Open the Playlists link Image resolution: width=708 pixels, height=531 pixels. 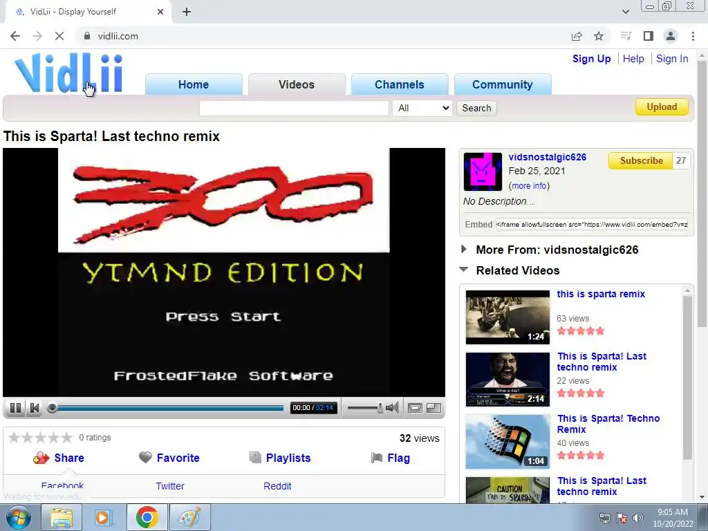click(288, 458)
